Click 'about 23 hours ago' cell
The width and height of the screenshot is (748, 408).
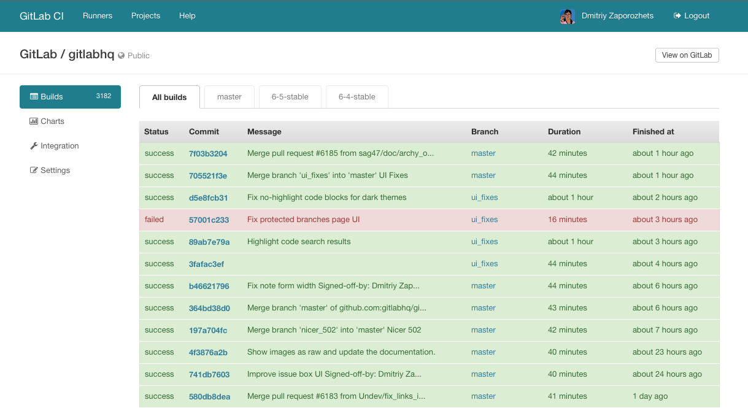coord(667,352)
